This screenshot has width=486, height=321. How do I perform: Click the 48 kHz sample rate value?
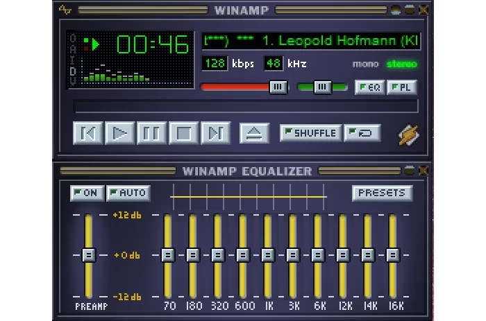click(274, 64)
